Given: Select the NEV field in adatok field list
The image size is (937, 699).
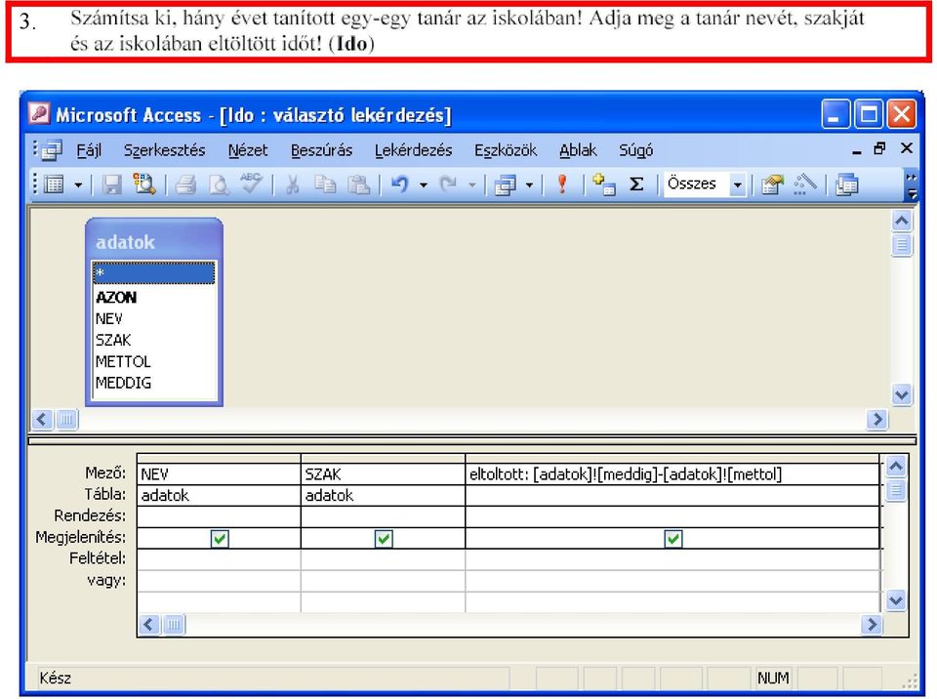Looking at the screenshot, I should click(108, 318).
